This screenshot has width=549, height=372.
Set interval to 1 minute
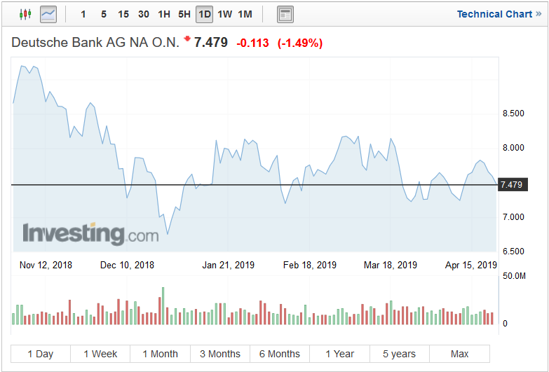[x=84, y=14]
